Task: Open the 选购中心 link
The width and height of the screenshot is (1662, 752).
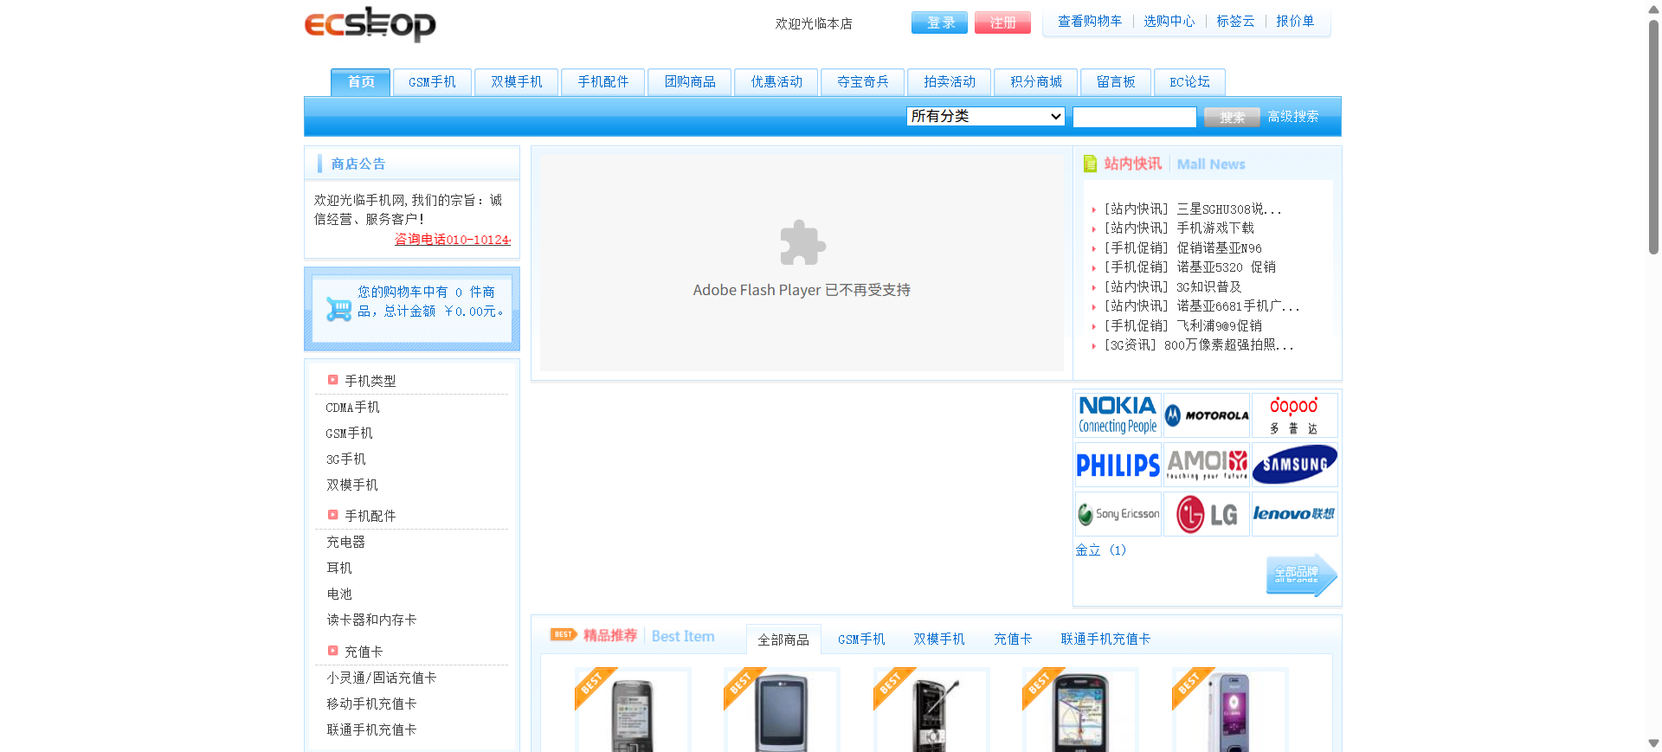Action: pos(1169,21)
